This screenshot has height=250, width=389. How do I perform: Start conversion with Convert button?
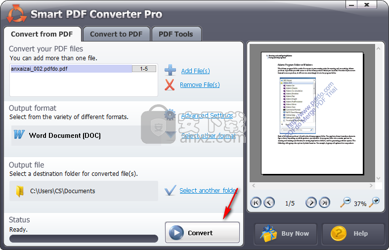tap(203, 232)
